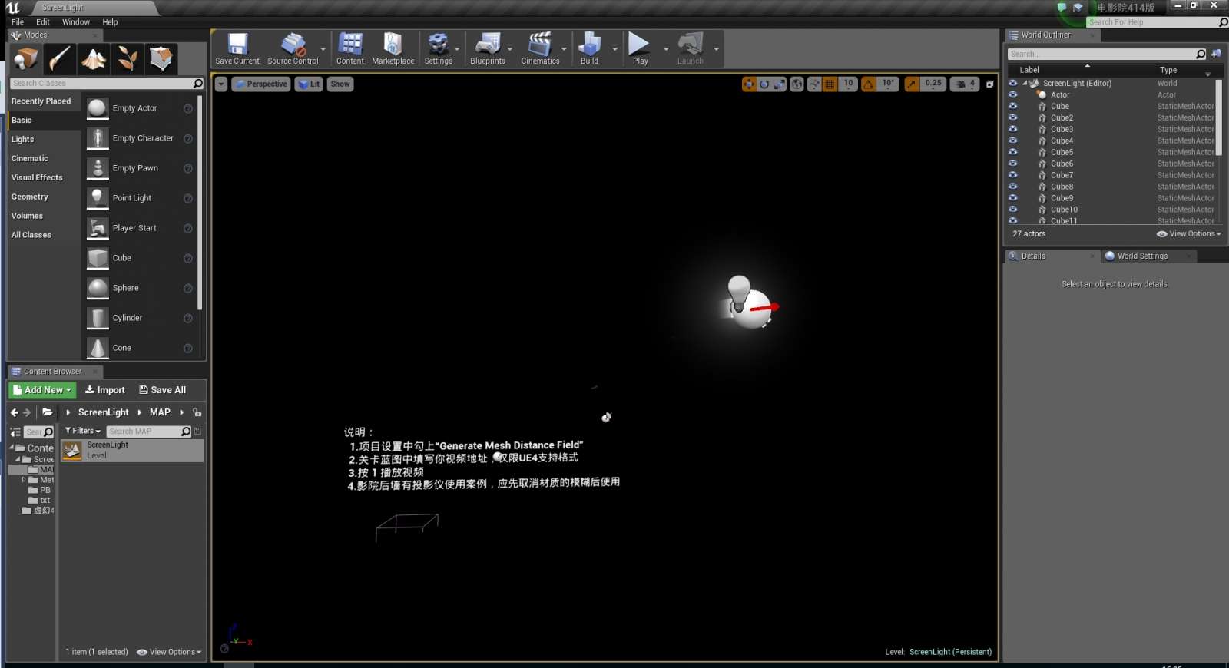This screenshot has height=668, width=1229.
Task: Select the scale gizmo mode in the viewport
Action: pyautogui.click(x=780, y=84)
